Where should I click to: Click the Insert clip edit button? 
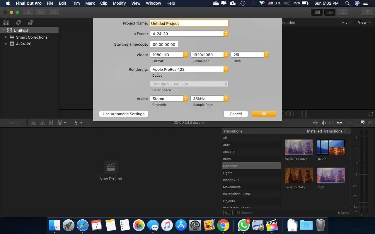42,123
